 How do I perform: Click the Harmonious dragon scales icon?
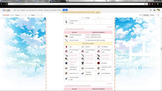[66, 79]
